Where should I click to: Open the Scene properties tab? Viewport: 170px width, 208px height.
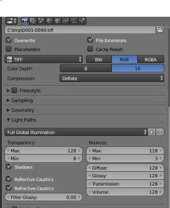41,21
